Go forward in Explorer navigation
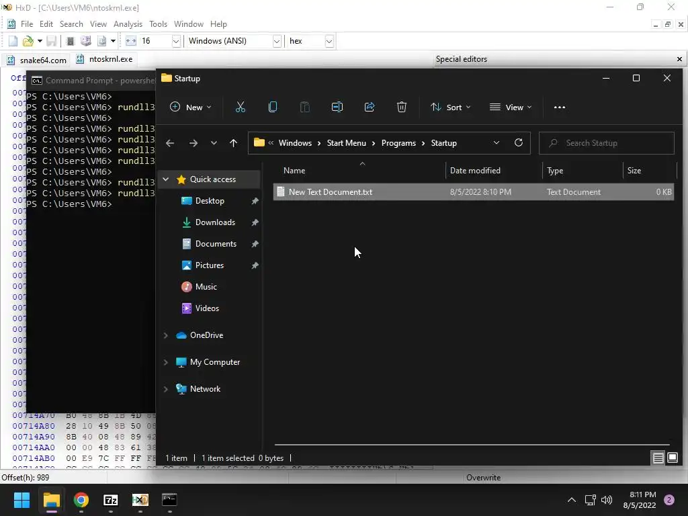Screen dimensions: 688x516 (193, 143)
